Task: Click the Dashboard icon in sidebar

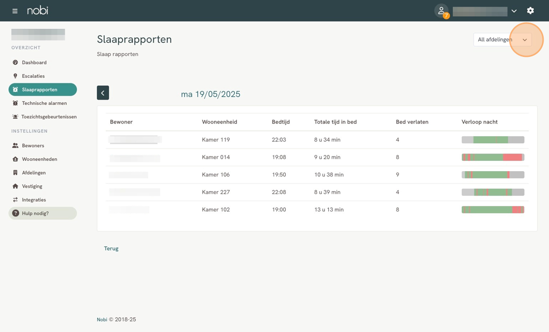Action: pos(15,62)
